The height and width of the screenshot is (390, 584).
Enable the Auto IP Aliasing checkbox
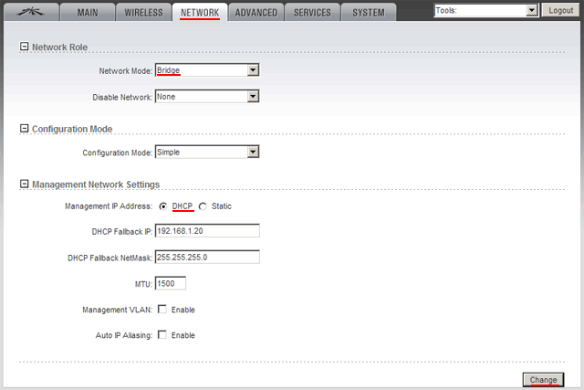coord(162,335)
